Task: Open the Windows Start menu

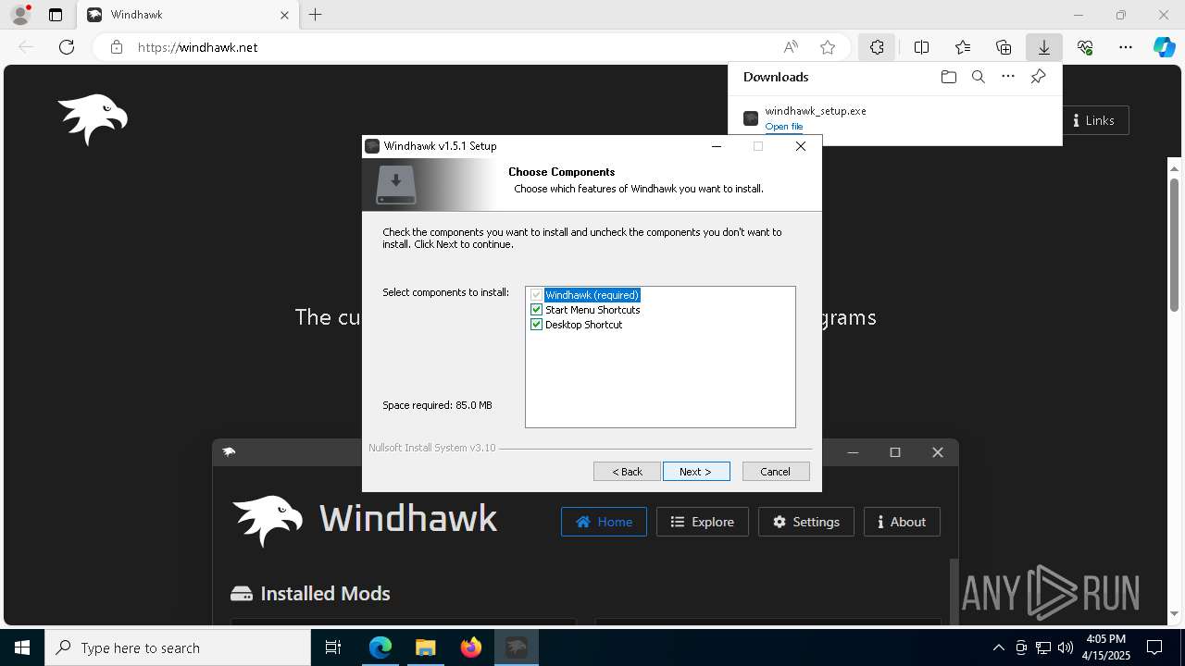Action: coord(22,647)
